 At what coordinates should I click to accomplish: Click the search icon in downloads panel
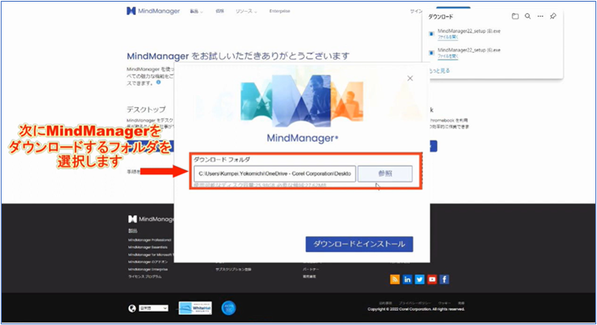click(x=527, y=17)
